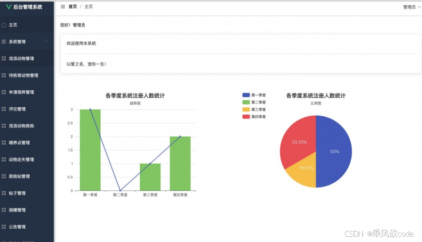Open the 救助站管理 menu item
Image resolution: width=422 pixels, height=242 pixels.
[27, 176]
